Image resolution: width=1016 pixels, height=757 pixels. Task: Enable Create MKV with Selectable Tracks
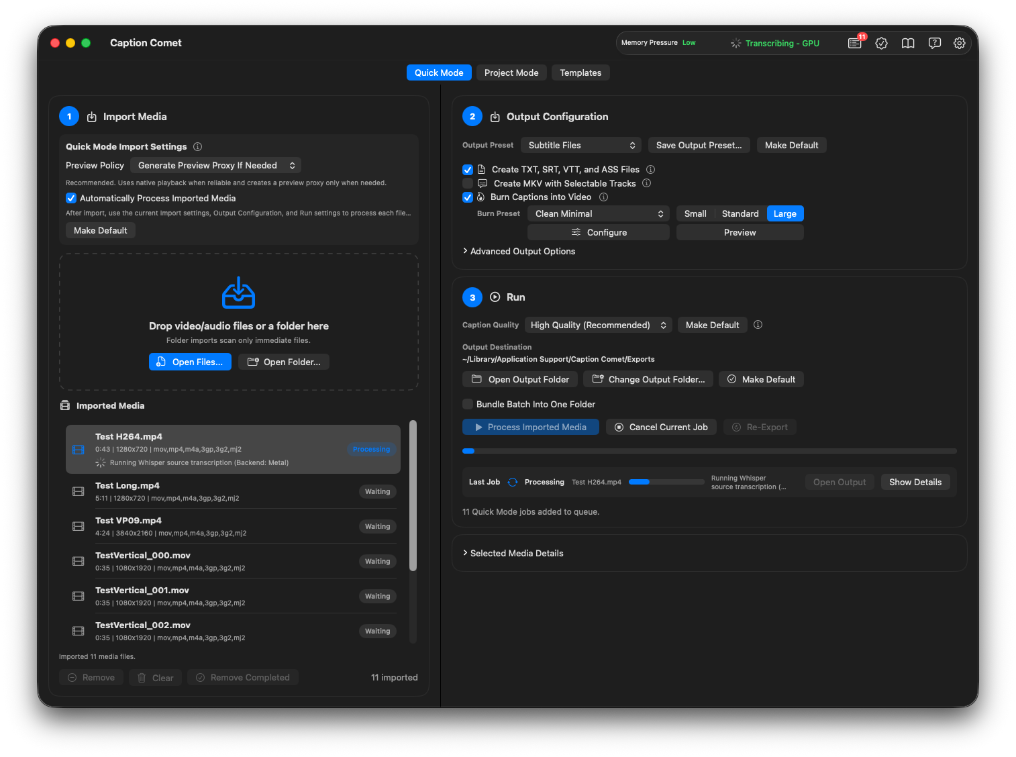click(468, 183)
